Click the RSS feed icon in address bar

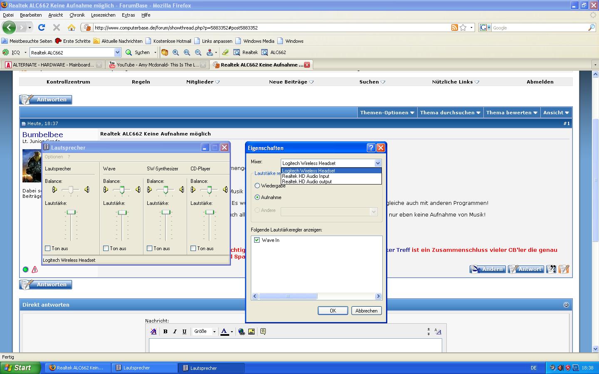455,27
